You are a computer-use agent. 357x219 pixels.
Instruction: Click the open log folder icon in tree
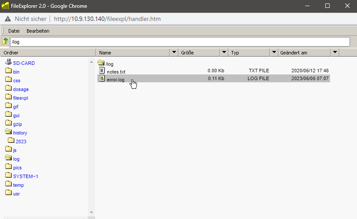point(8,158)
